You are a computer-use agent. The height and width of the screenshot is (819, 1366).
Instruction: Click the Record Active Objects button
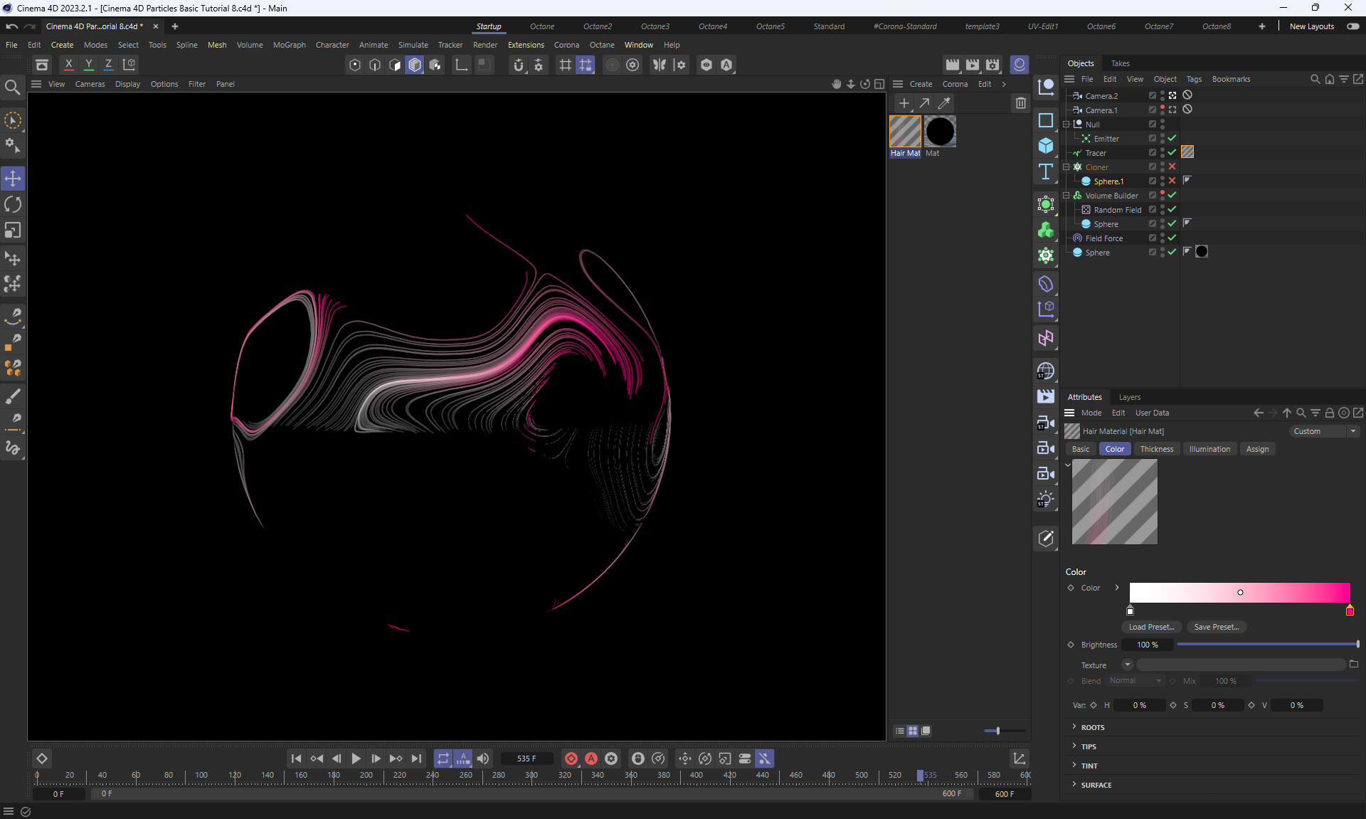pos(571,759)
